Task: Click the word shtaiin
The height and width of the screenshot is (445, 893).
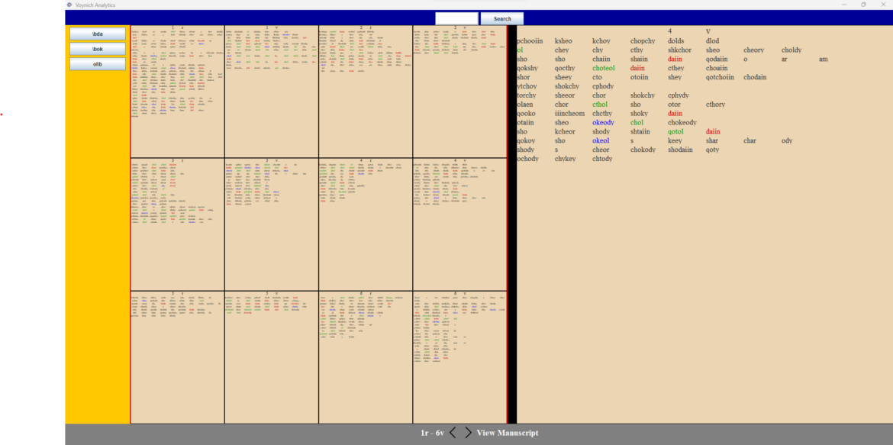Action: [642, 131]
